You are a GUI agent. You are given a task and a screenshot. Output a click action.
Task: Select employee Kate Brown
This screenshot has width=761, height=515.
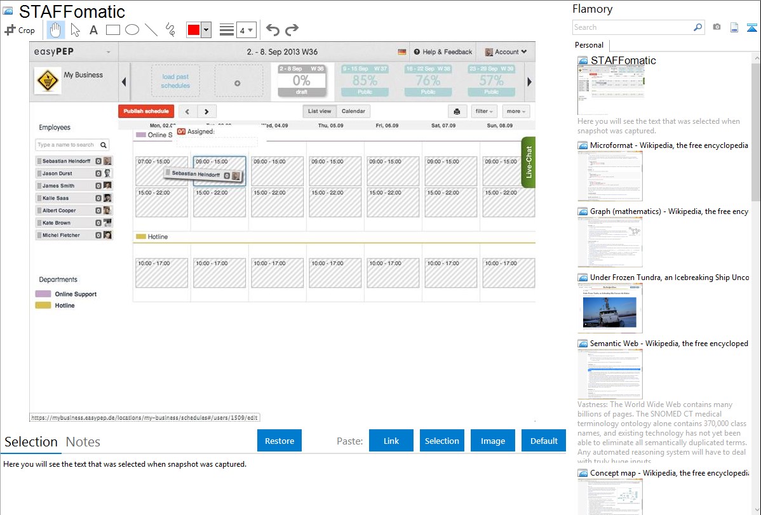[74, 223]
